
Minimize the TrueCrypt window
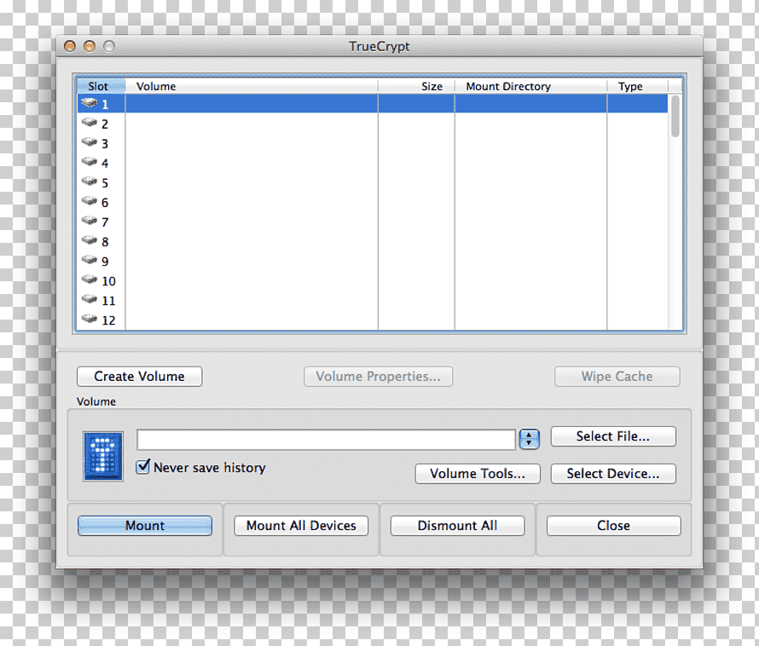click(x=90, y=46)
